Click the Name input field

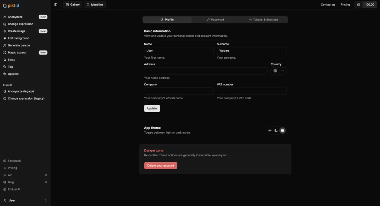pos(179,50)
